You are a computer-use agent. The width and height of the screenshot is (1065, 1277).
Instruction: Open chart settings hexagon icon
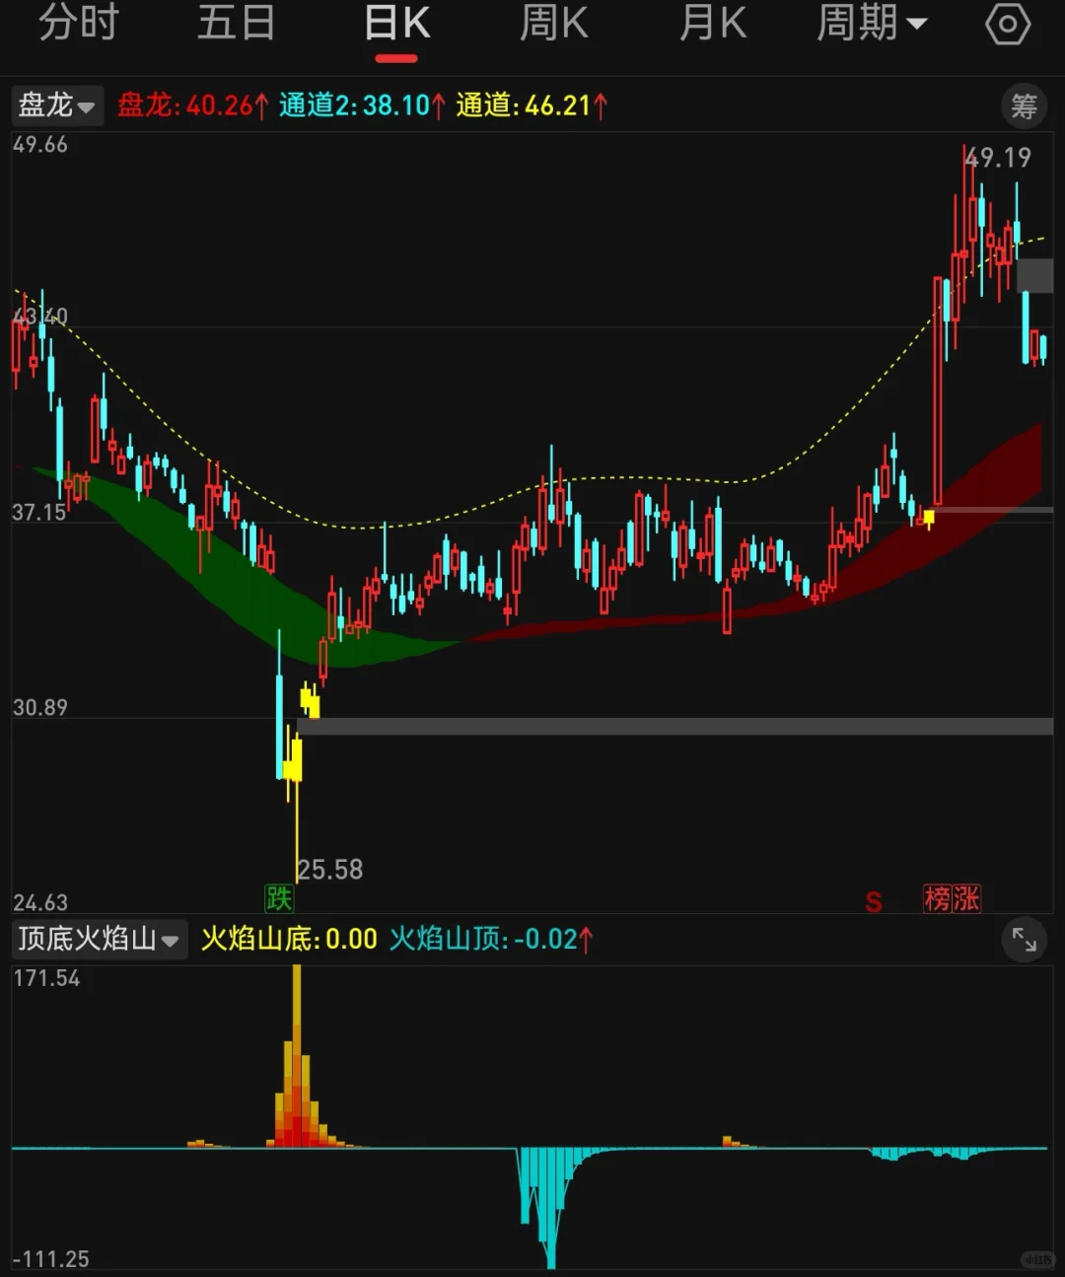pyautogui.click(x=1008, y=24)
